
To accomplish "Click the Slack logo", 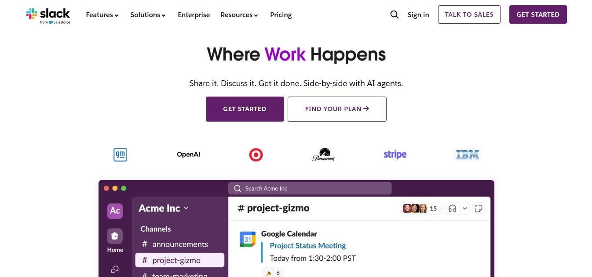I will click(48, 14).
